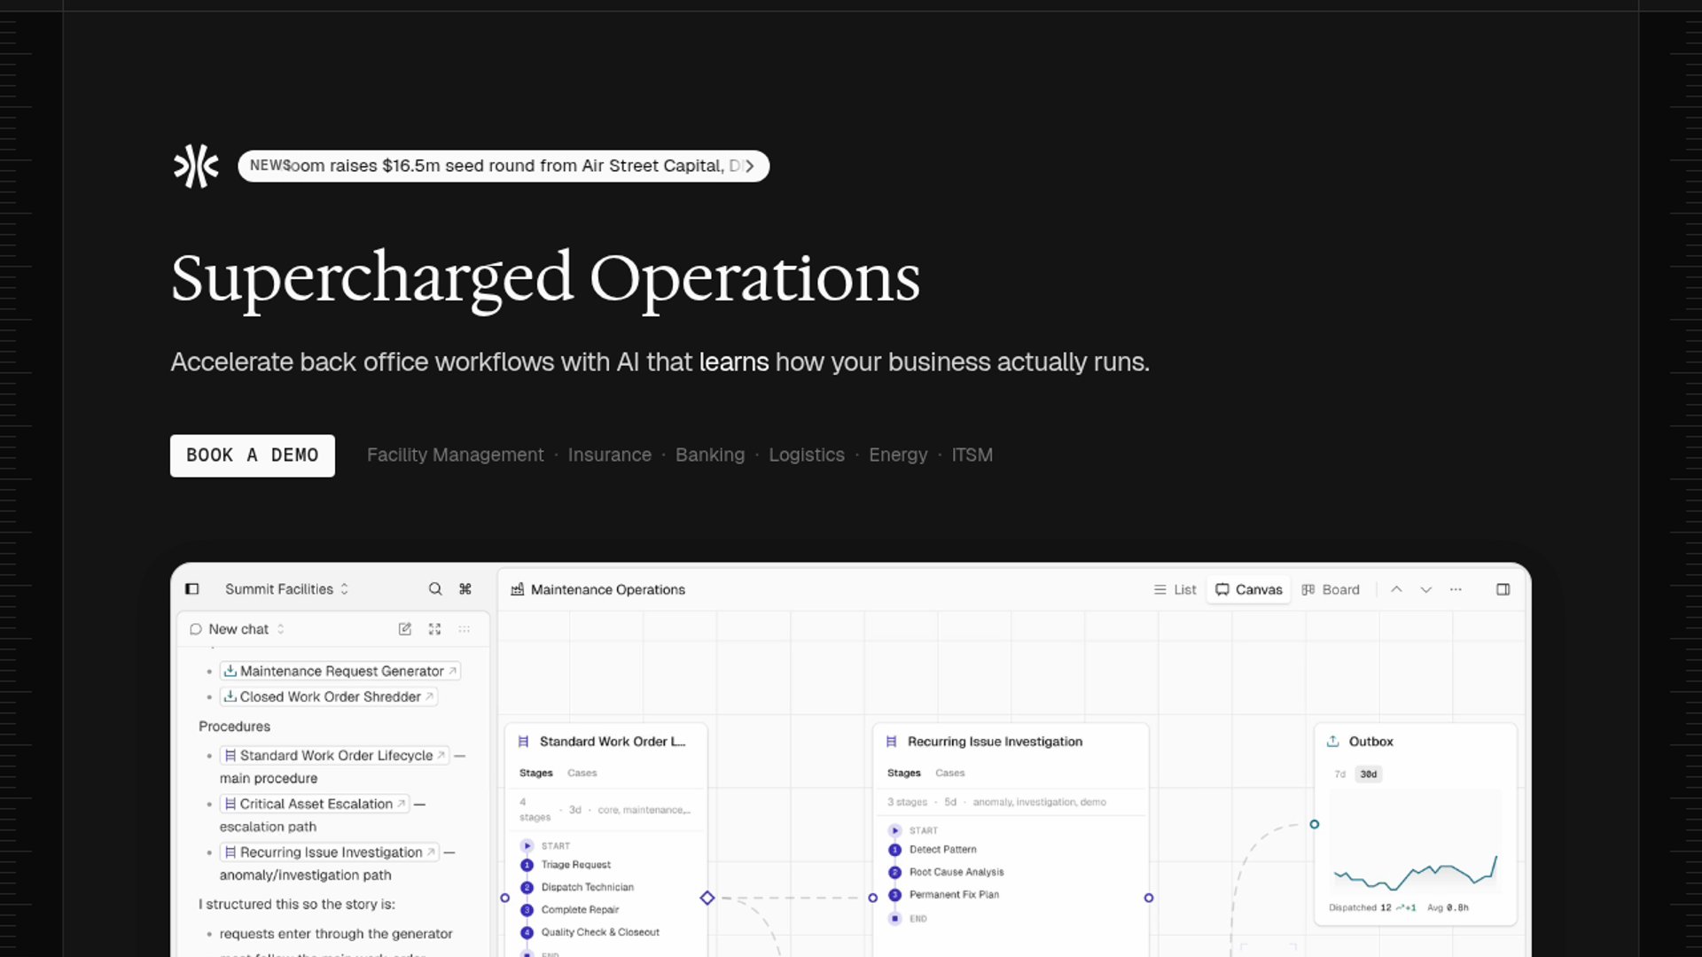1702x957 pixels.
Task: Switch to List view
Action: tap(1175, 589)
